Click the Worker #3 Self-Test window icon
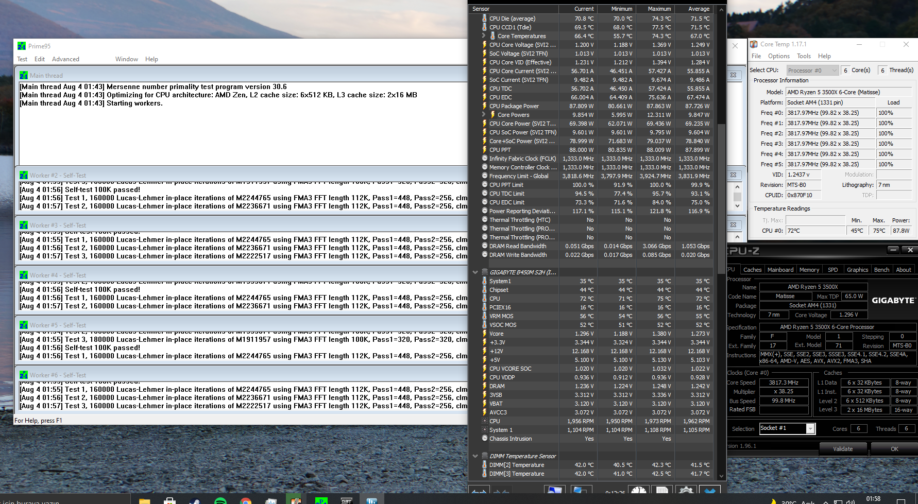This screenshot has width=918, height=504. 24,225
